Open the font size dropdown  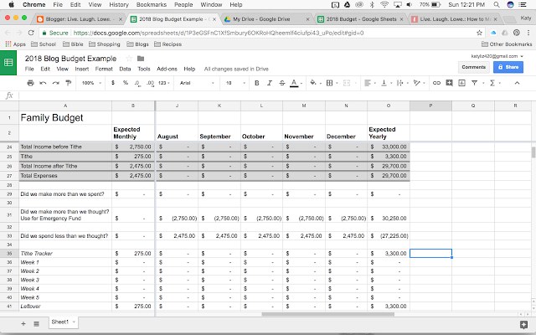(235, 83)
